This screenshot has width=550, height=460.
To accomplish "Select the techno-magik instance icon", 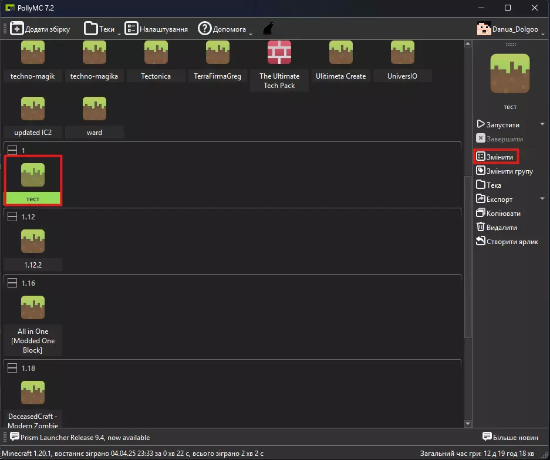I will coord(33,52).
